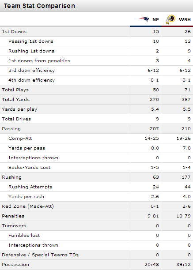Click the New England Patriots logo icon
Viewport: 193px width, 270px height.
(x=144, y=19)
